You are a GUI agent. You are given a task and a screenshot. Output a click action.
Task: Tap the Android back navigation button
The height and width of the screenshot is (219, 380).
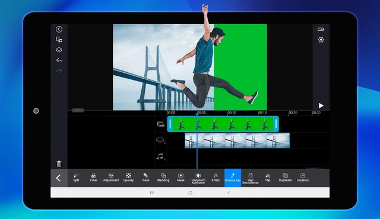229,193
